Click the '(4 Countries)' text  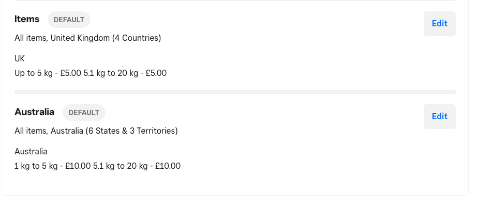tap(137, 38)
